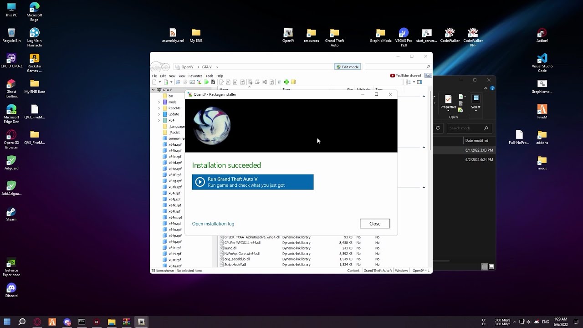The width and height of the screenshot is (583, 328).
Task: Click OpenIV forward navigation arrow
Action: coord(166,67)
